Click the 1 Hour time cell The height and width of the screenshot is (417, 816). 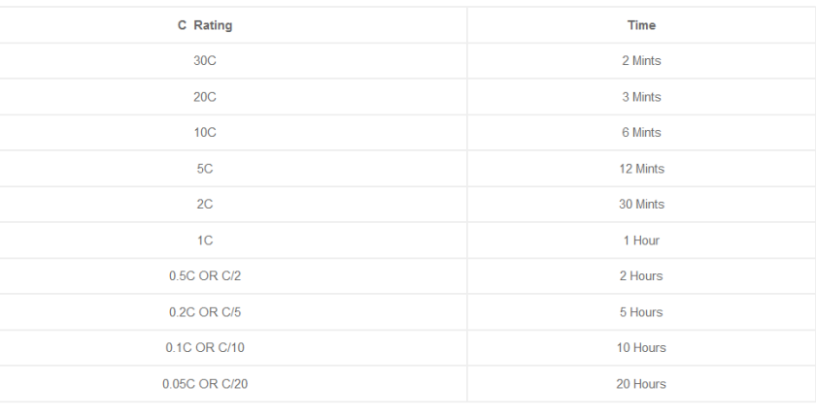[641, 241]
